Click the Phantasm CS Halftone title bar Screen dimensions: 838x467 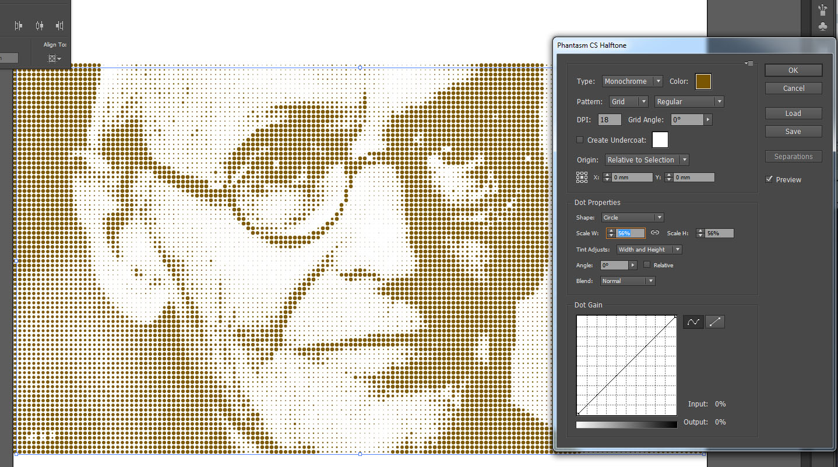693,45
